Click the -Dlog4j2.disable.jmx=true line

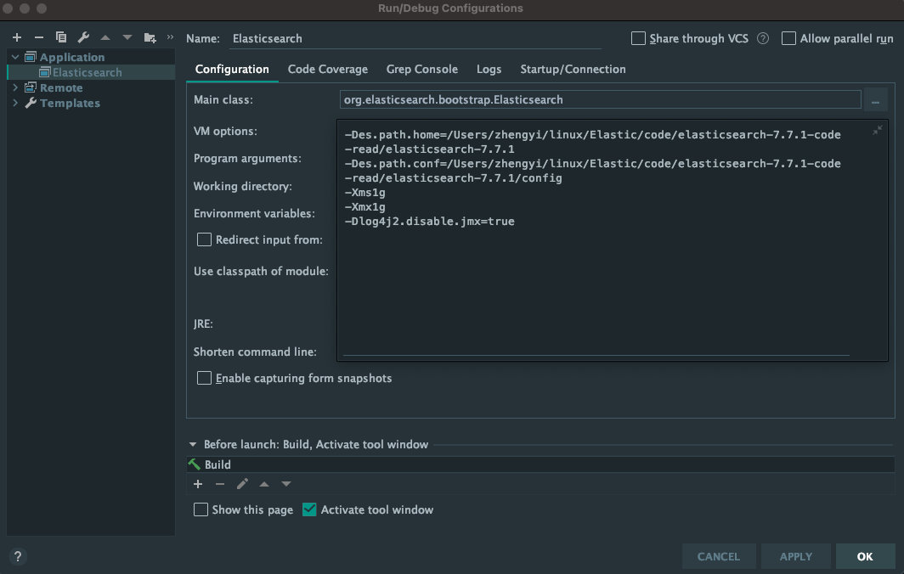430,222
